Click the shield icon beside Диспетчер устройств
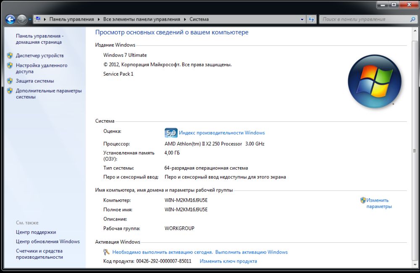The width and height of the screenshot is (420, 273). (x=10, y=55)
